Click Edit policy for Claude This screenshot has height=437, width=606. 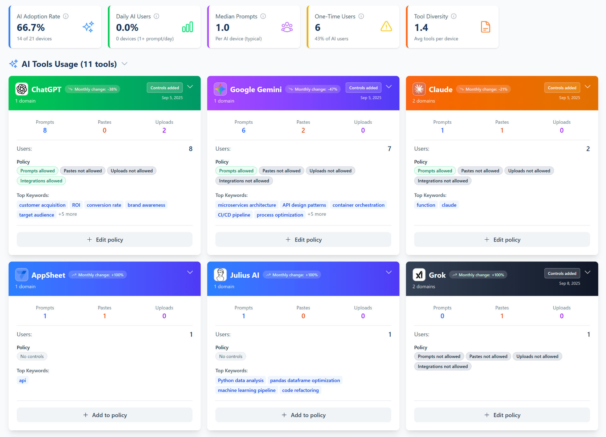(x=502, y=240)
